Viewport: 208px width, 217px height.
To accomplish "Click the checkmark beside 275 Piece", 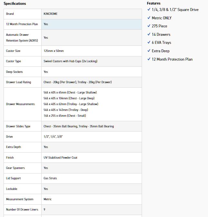I will (149, 26).
